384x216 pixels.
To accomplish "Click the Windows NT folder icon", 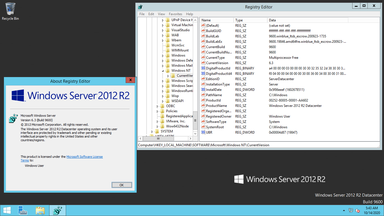I will (168, 71).
